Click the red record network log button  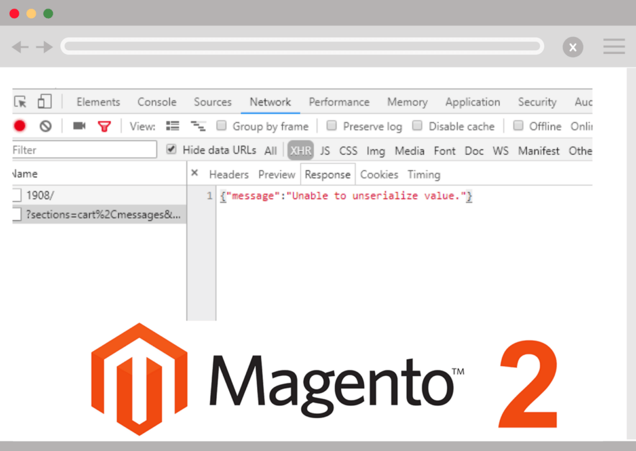(19, 125)
